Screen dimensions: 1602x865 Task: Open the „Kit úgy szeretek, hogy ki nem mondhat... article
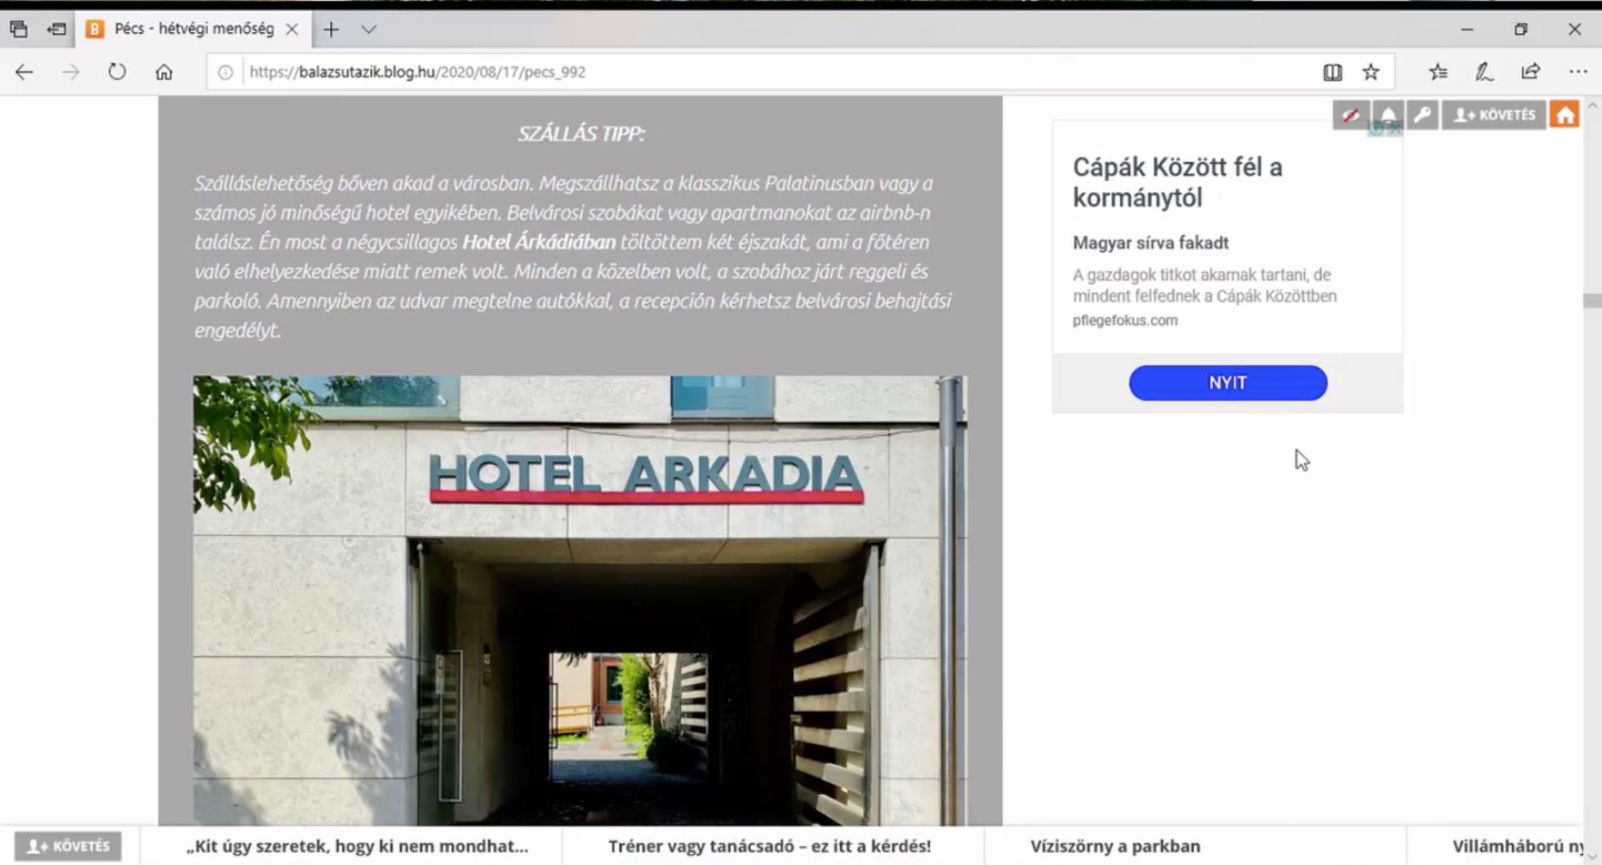click(357, 846)
